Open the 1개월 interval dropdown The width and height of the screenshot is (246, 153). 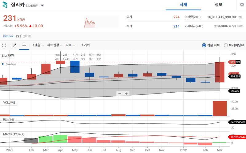(38, 45)
